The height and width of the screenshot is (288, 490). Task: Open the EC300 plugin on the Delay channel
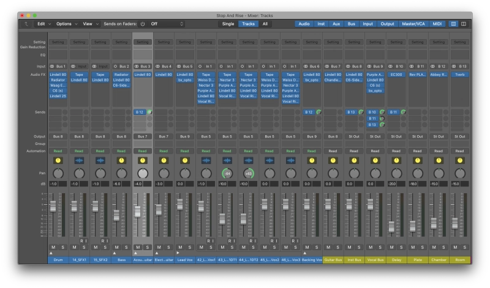pos(396,75)
